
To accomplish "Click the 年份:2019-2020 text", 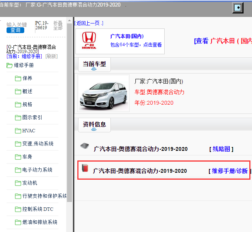I will (x=154, y=103).
